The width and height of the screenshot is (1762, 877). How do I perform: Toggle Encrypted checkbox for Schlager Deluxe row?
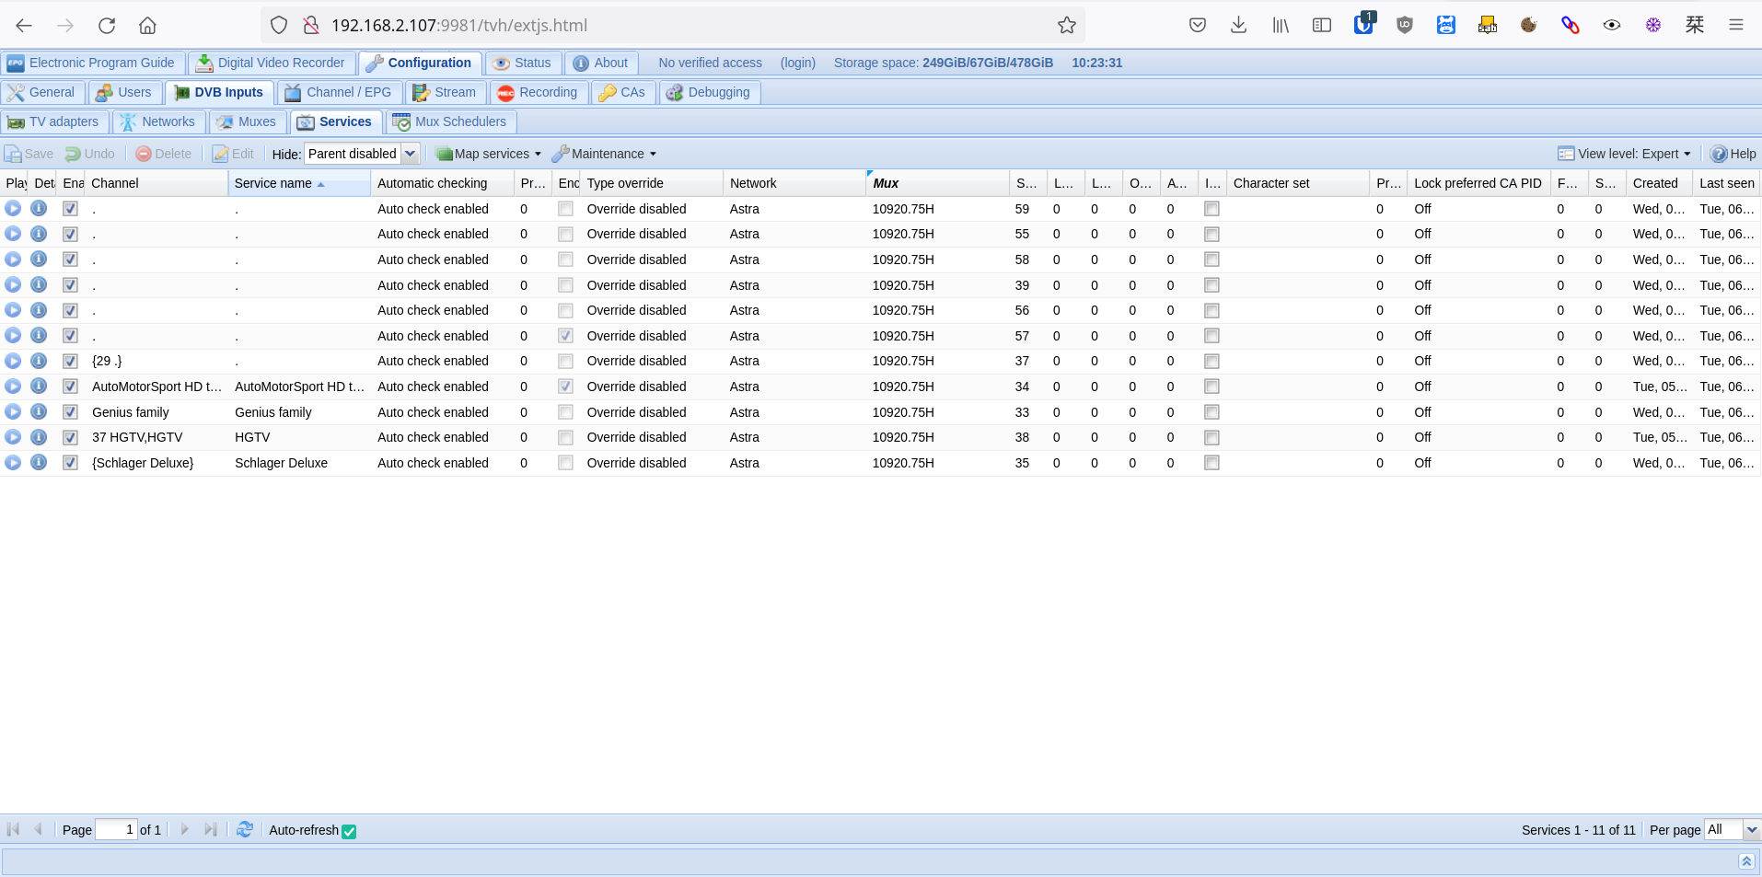pyautogui.click(x=565, y=462)
